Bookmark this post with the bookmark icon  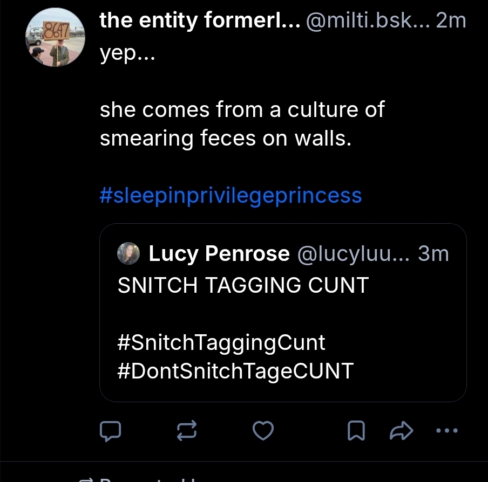[356, 431]
